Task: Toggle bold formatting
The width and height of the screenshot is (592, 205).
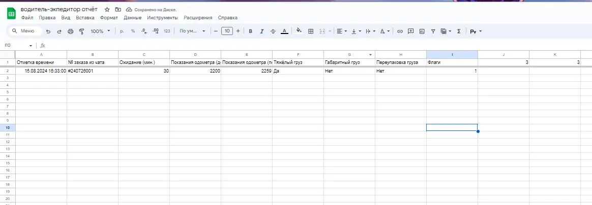Action: [x=250, y=31]
